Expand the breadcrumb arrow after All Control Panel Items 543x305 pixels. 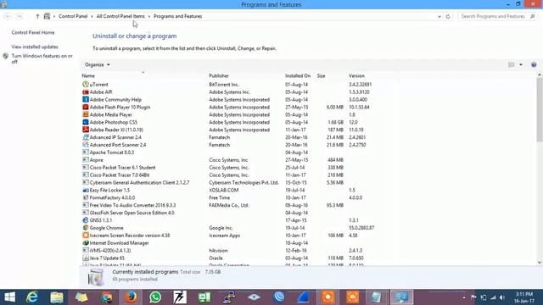(149, 16)
